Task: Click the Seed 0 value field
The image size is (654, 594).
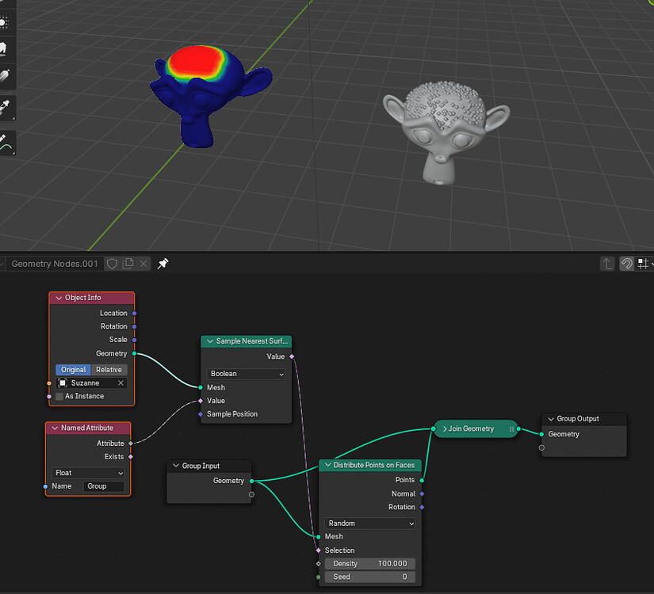Action: (x=370, y=577)
